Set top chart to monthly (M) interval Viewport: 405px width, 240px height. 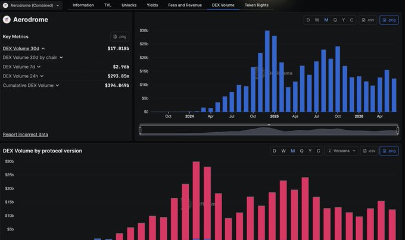[326, 20]
